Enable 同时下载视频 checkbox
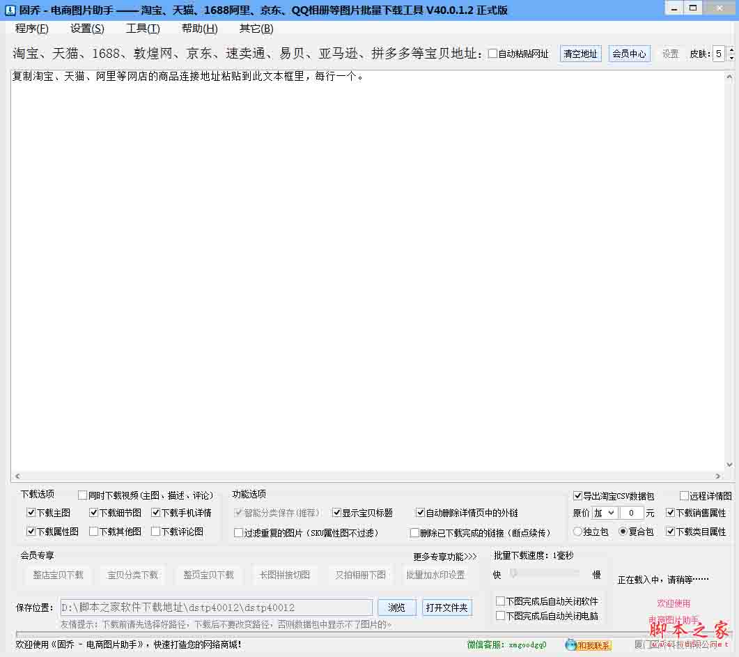This screenshot has height=657, width=739. (82, 495)
